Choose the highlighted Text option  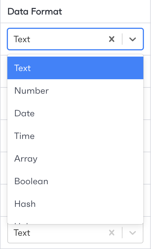[75, 68]
